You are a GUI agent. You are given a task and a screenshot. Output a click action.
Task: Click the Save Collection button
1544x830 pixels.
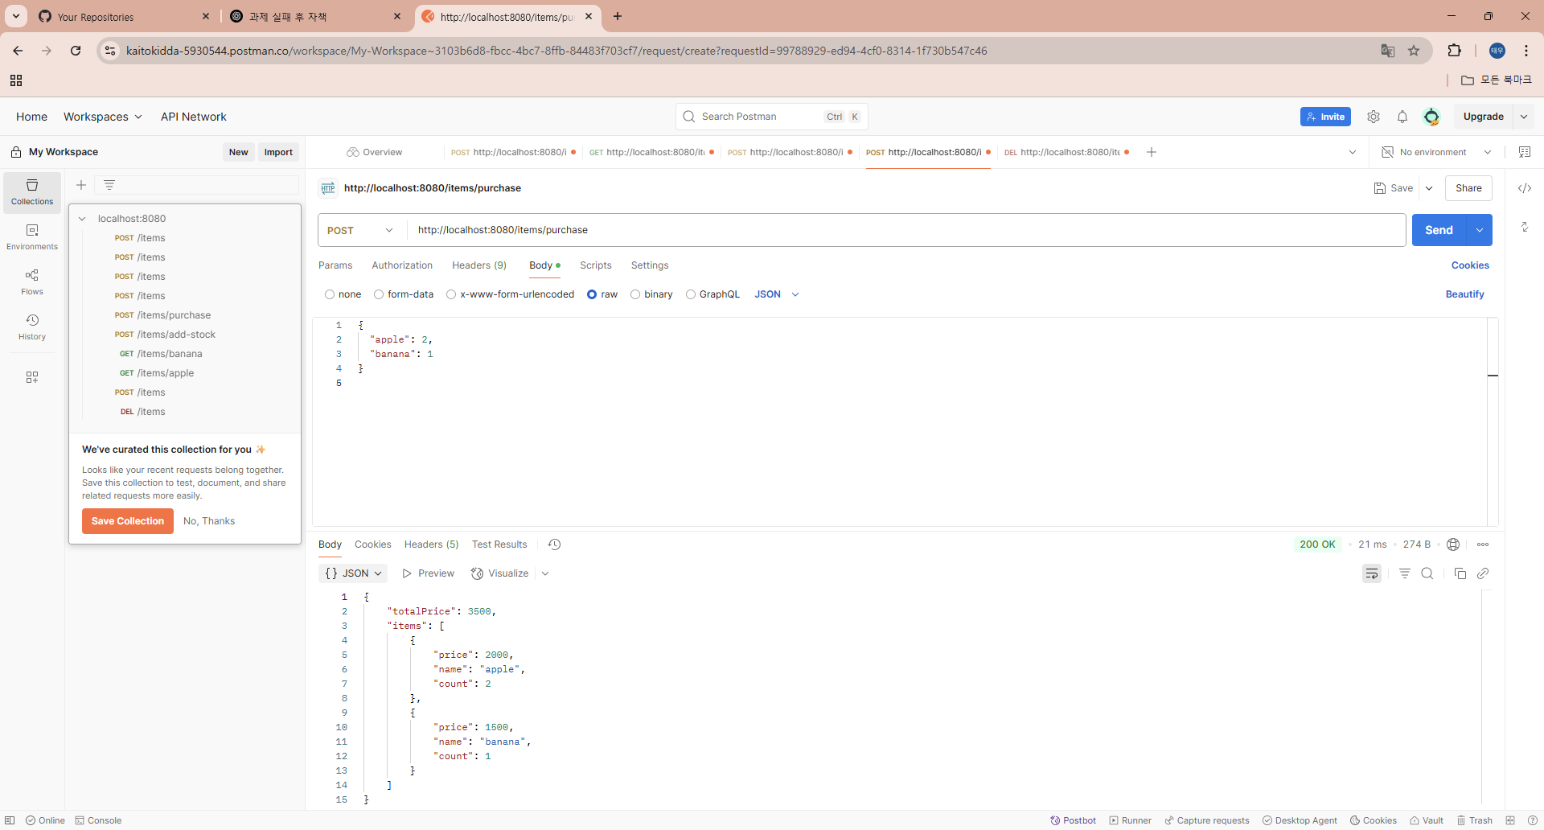(128, 521)
